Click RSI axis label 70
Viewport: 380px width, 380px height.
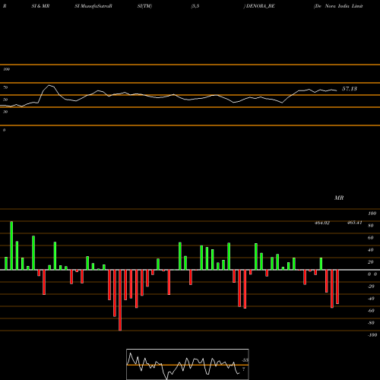pyautogui.click(x=5, y=87)
